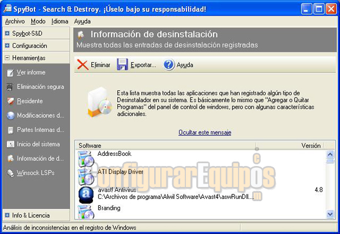Click the Exportar... toolbar button label
Screen dimensions: 340x234
click(143, 65)
